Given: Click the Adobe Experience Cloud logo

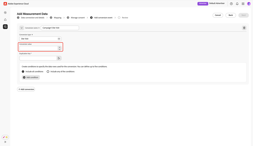Looking at the screenshot, I should coord(5,4).
